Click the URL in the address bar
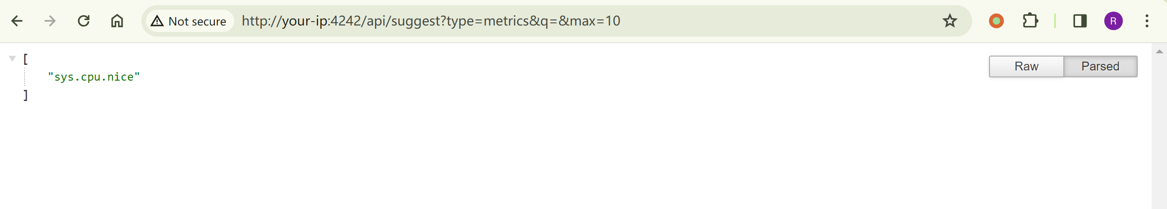 430,21
